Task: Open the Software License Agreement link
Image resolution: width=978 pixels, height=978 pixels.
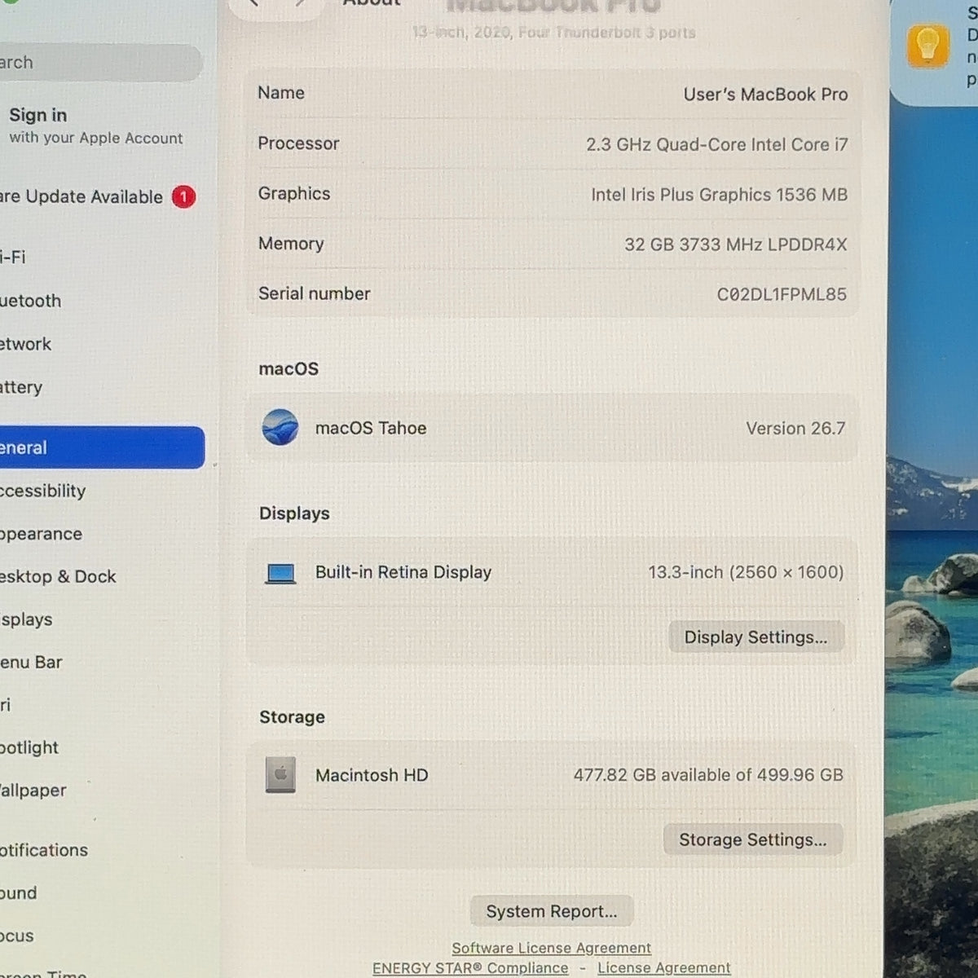Action: [x=552, y=948]
